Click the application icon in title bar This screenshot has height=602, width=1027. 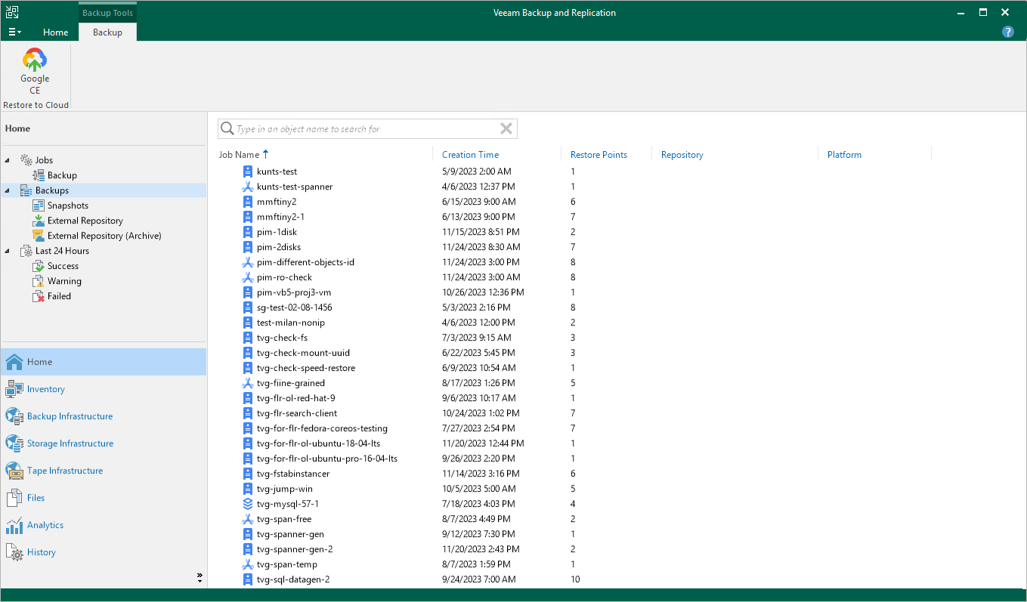point(13,12)
